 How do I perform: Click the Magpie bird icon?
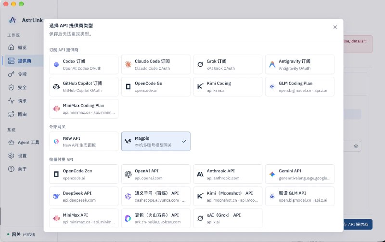[x=128, y=141]
